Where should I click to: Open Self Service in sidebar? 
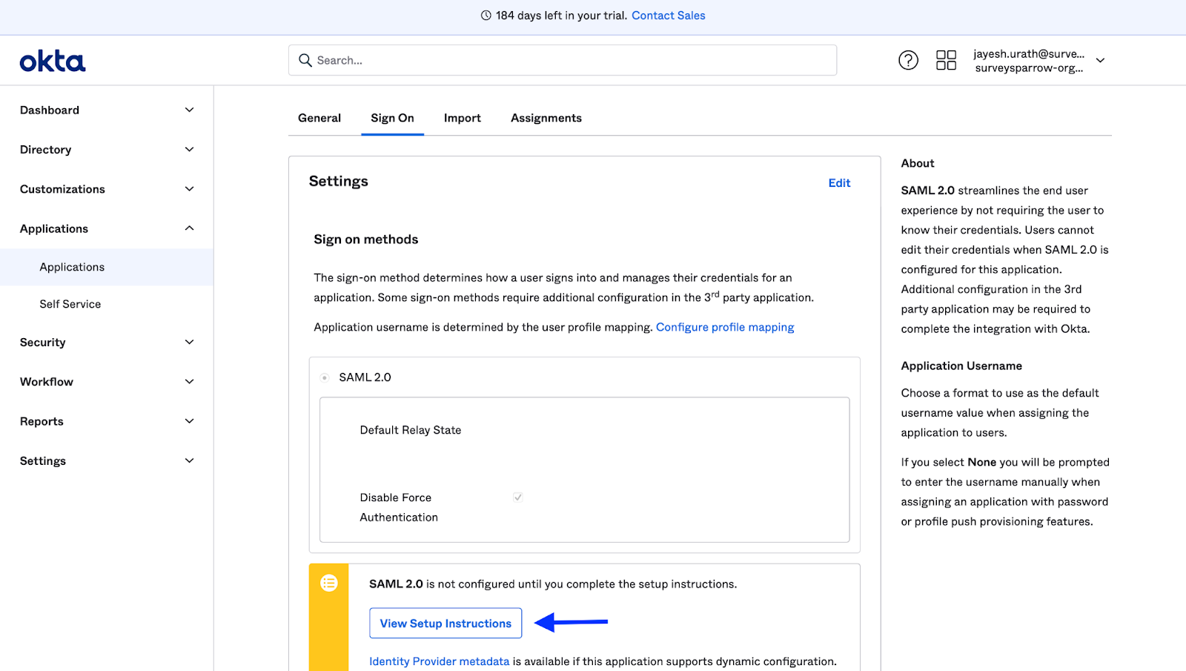(107, 304)
